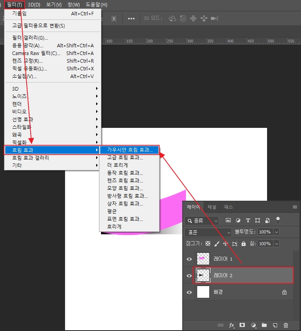Screen dimensions: 301x331
Task: Hide 레이어 2 with its eye icon
Action: coord(189,276)
